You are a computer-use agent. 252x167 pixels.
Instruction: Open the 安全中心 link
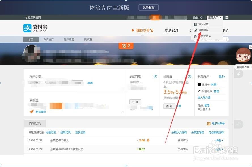198,18
